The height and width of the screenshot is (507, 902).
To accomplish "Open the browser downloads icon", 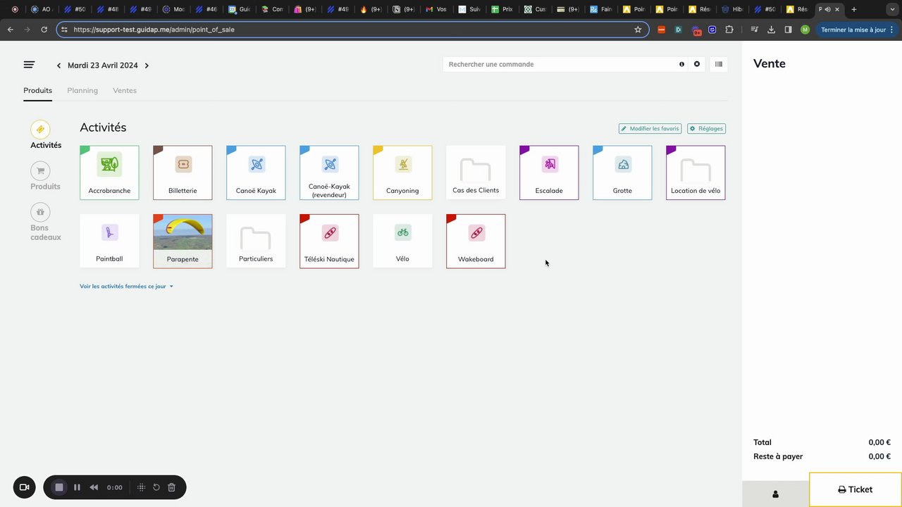I will point(771,30).
